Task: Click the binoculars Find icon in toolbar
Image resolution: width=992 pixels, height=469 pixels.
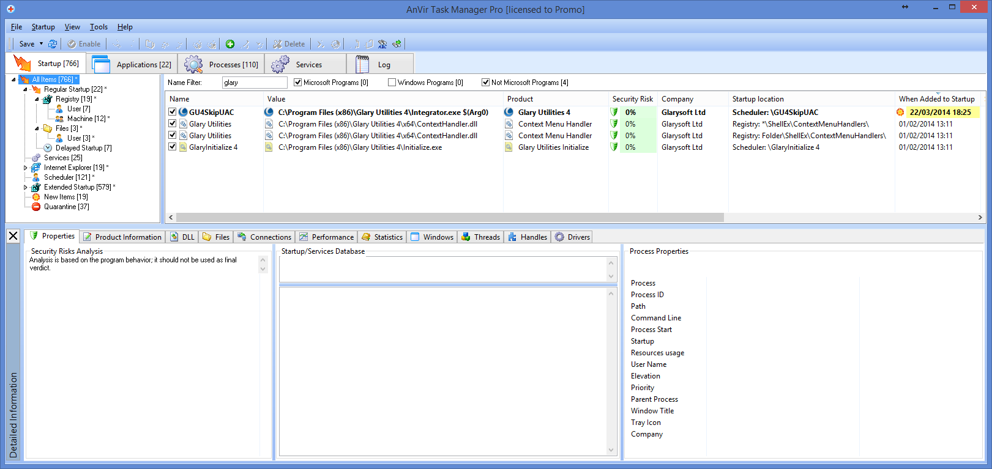Action: pyautogui.click(x=382, y=44)
